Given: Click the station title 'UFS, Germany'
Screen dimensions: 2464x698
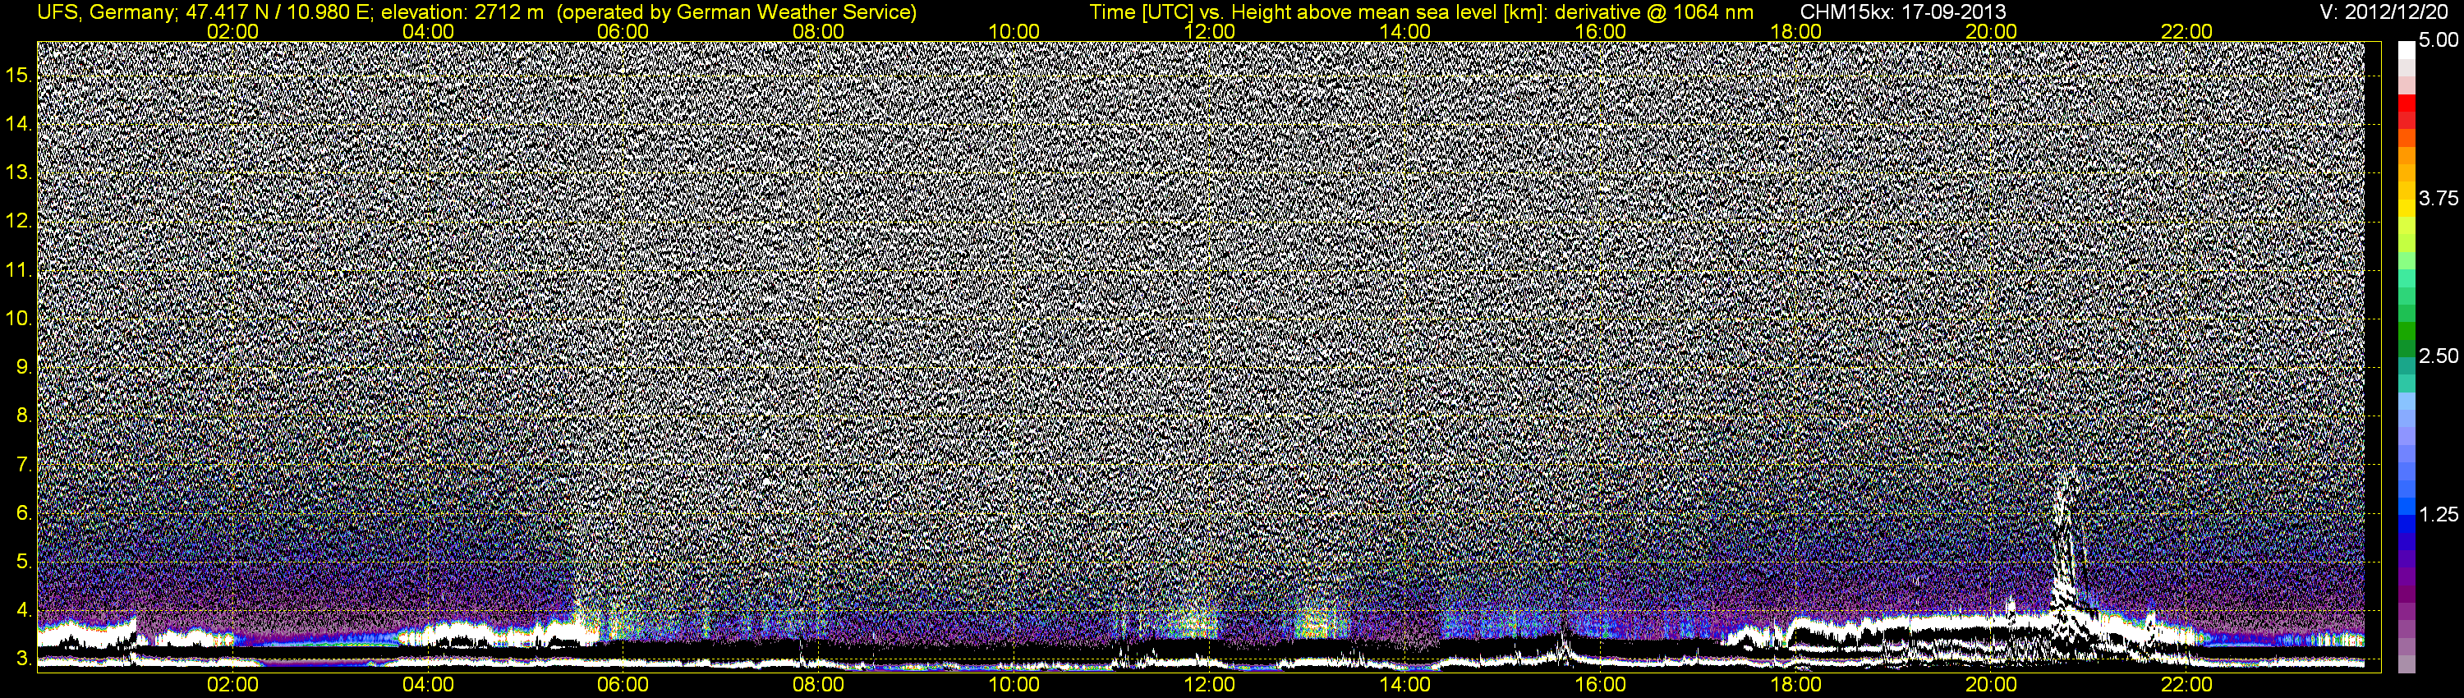Looking at the screenshot, I should click(x=105, y=12).
